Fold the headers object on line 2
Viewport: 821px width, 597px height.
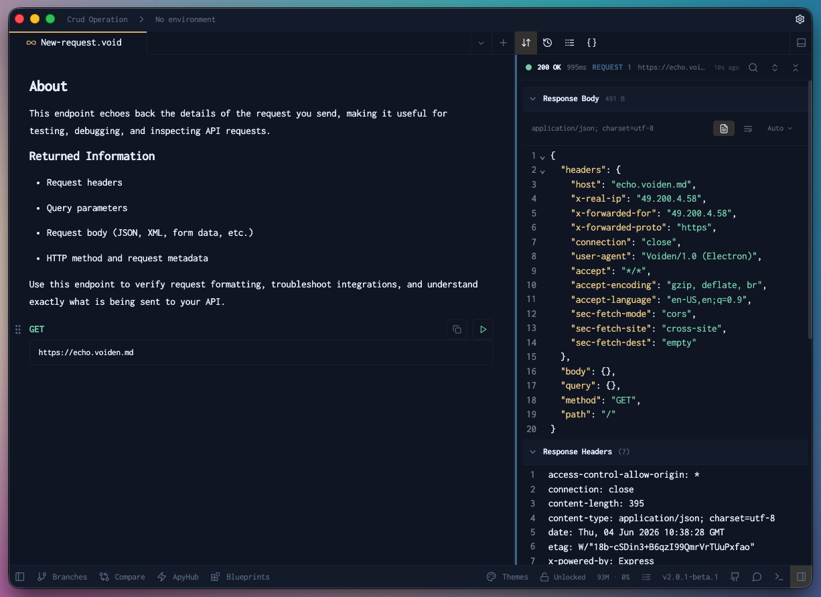pos(542,171)
